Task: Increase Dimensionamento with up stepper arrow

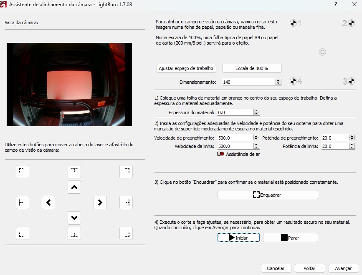Action: pyautogui.click(x=278, y=80)
